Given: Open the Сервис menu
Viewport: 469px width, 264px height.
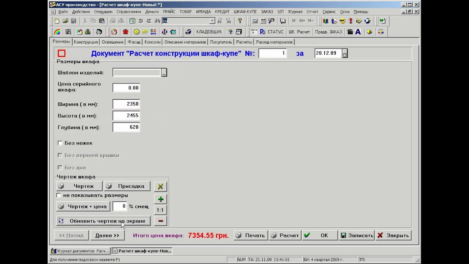Looking at the screenshot, I should tap(329, 12).
